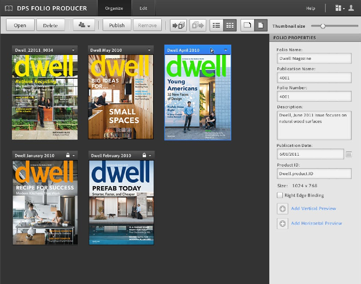Screen dimensions: 361x284
Task: Click Add Horizontal Preview link
Action: [x=316, y=223]
